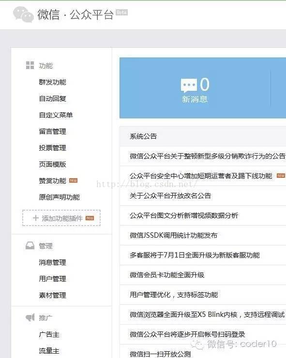Click the 推广 section heading
The width and height of the screenshot is (286, 358).
(x=45, y=318)
